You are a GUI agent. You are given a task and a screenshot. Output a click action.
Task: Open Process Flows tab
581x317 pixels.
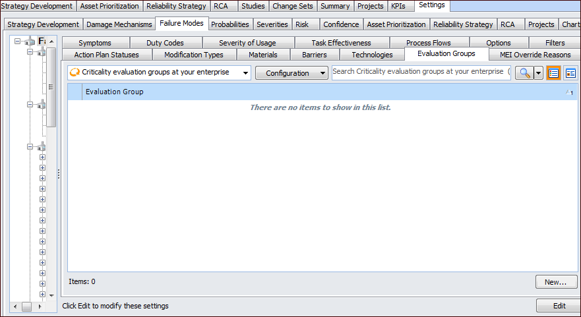click(429, 43)
